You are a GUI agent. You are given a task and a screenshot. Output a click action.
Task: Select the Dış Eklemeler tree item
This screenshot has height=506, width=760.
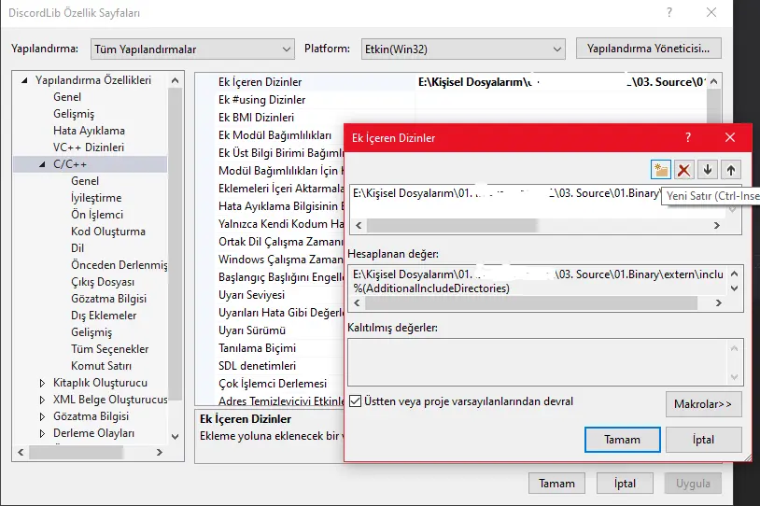104,316
